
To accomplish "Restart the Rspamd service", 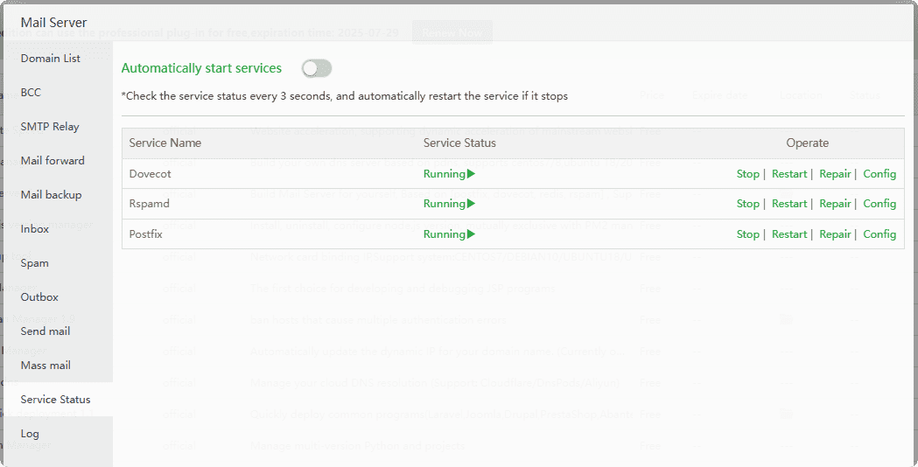I will click(789, 204).
